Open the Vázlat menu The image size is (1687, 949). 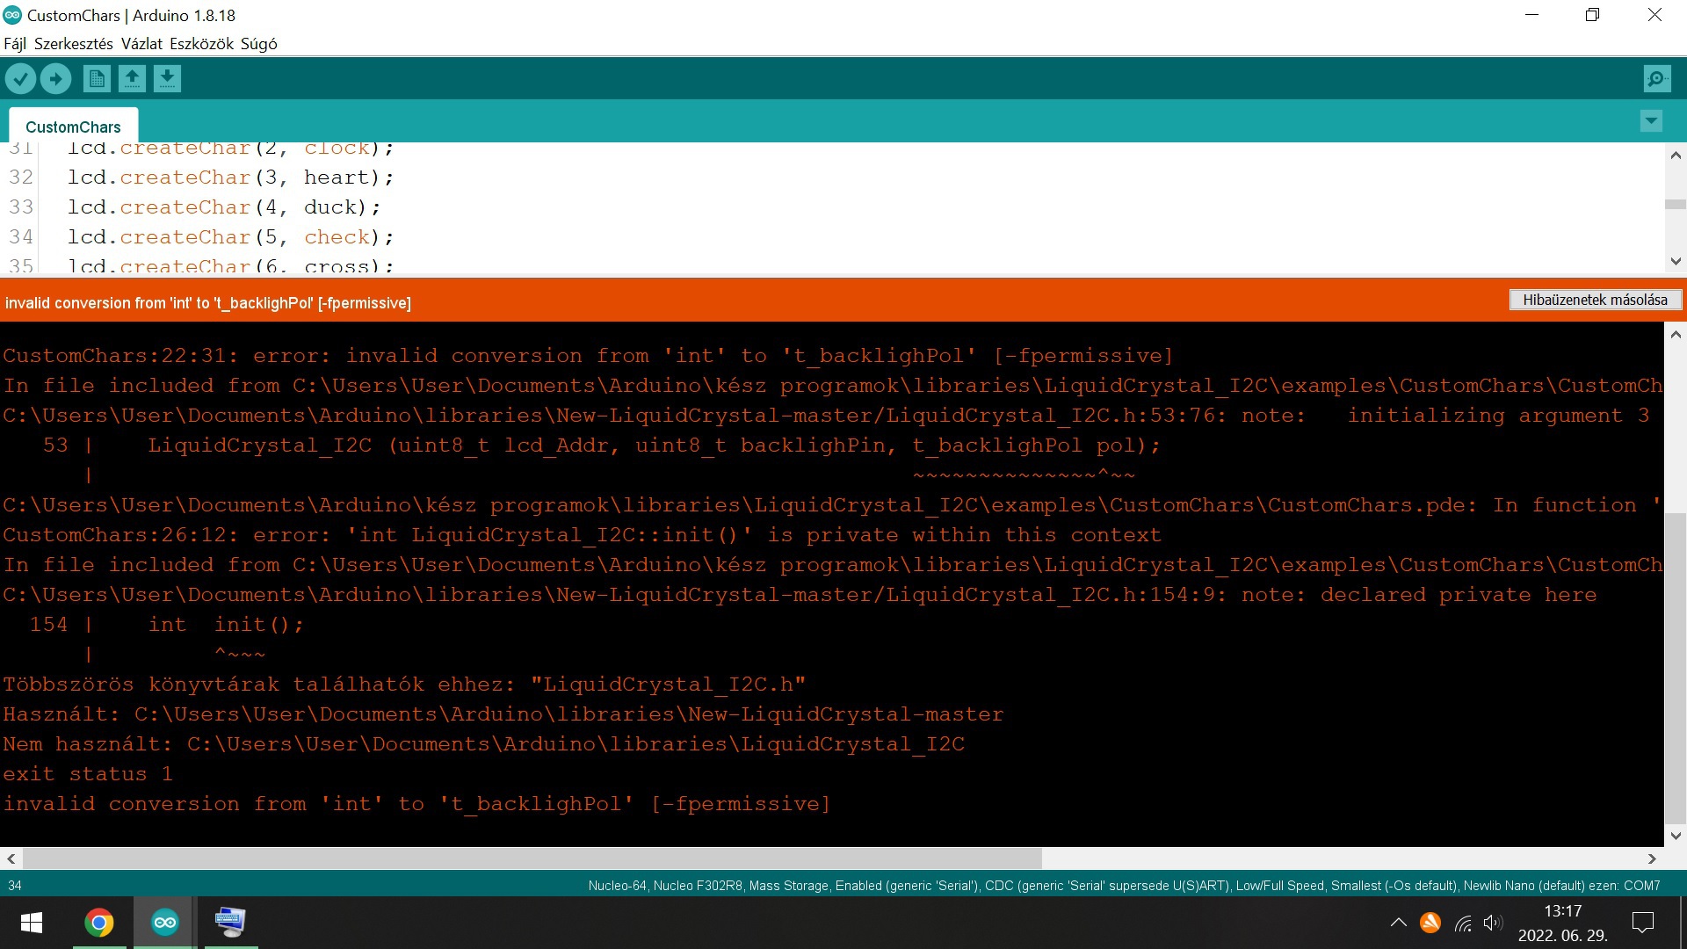[x=141, y=44]
